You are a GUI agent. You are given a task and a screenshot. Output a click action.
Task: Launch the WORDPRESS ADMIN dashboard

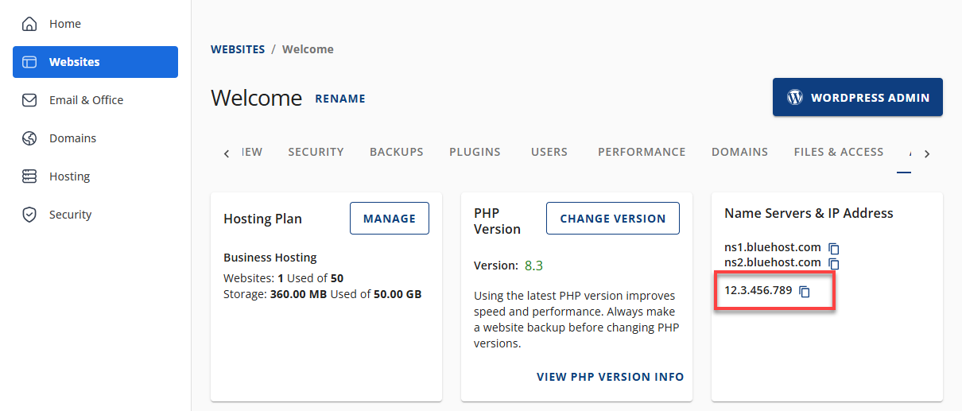tap(857, 98)
